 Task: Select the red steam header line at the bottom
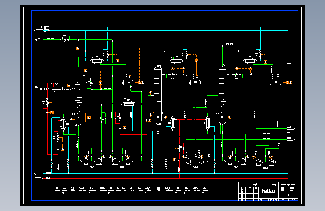[166, 178]
